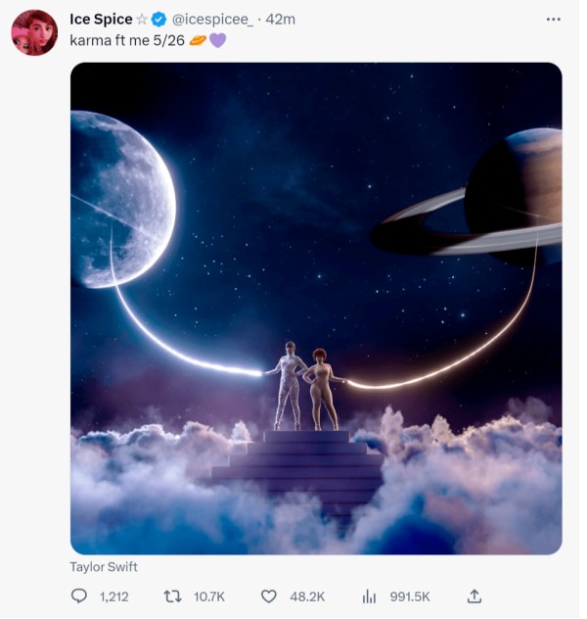The height and width of the screenshot is (619, 587).
Task: Click the Ice Spice display name
Action: (x=101, y=20)
